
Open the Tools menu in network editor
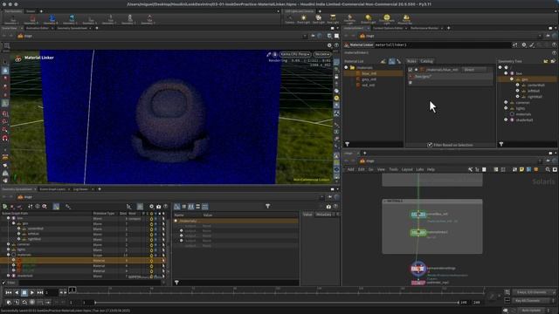(x=393, y=169)
